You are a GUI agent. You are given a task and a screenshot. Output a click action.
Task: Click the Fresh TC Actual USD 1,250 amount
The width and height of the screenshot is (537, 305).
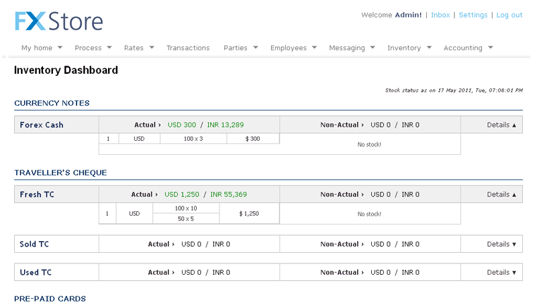click(181, 195)
